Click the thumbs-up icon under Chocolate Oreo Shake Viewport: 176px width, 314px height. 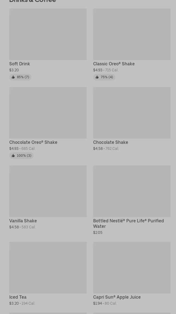pos(13,156)
